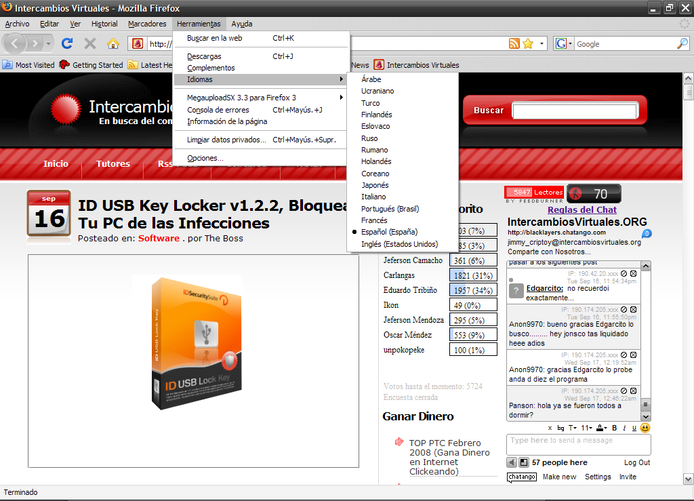694x501 pixels.
Task: Click the blue chat bubble notification icon
Action: click(647, 233)
